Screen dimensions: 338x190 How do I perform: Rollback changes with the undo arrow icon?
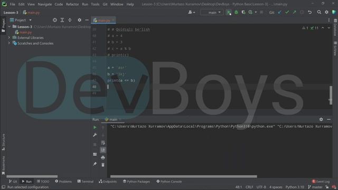point(310,12)
